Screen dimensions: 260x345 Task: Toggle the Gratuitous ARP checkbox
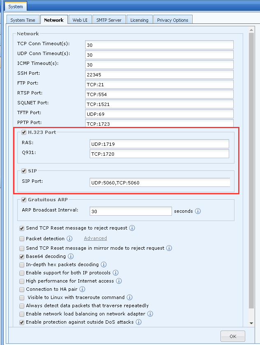tap(24, 200)
